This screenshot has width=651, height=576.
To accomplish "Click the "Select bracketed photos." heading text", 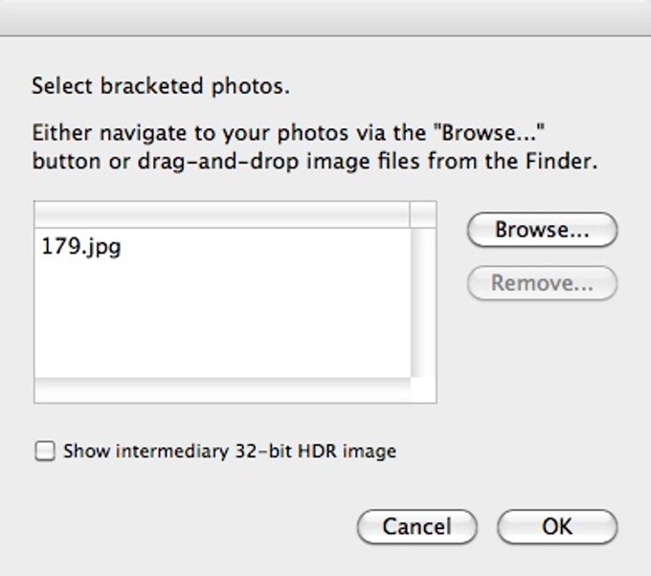I will [161, 87].
